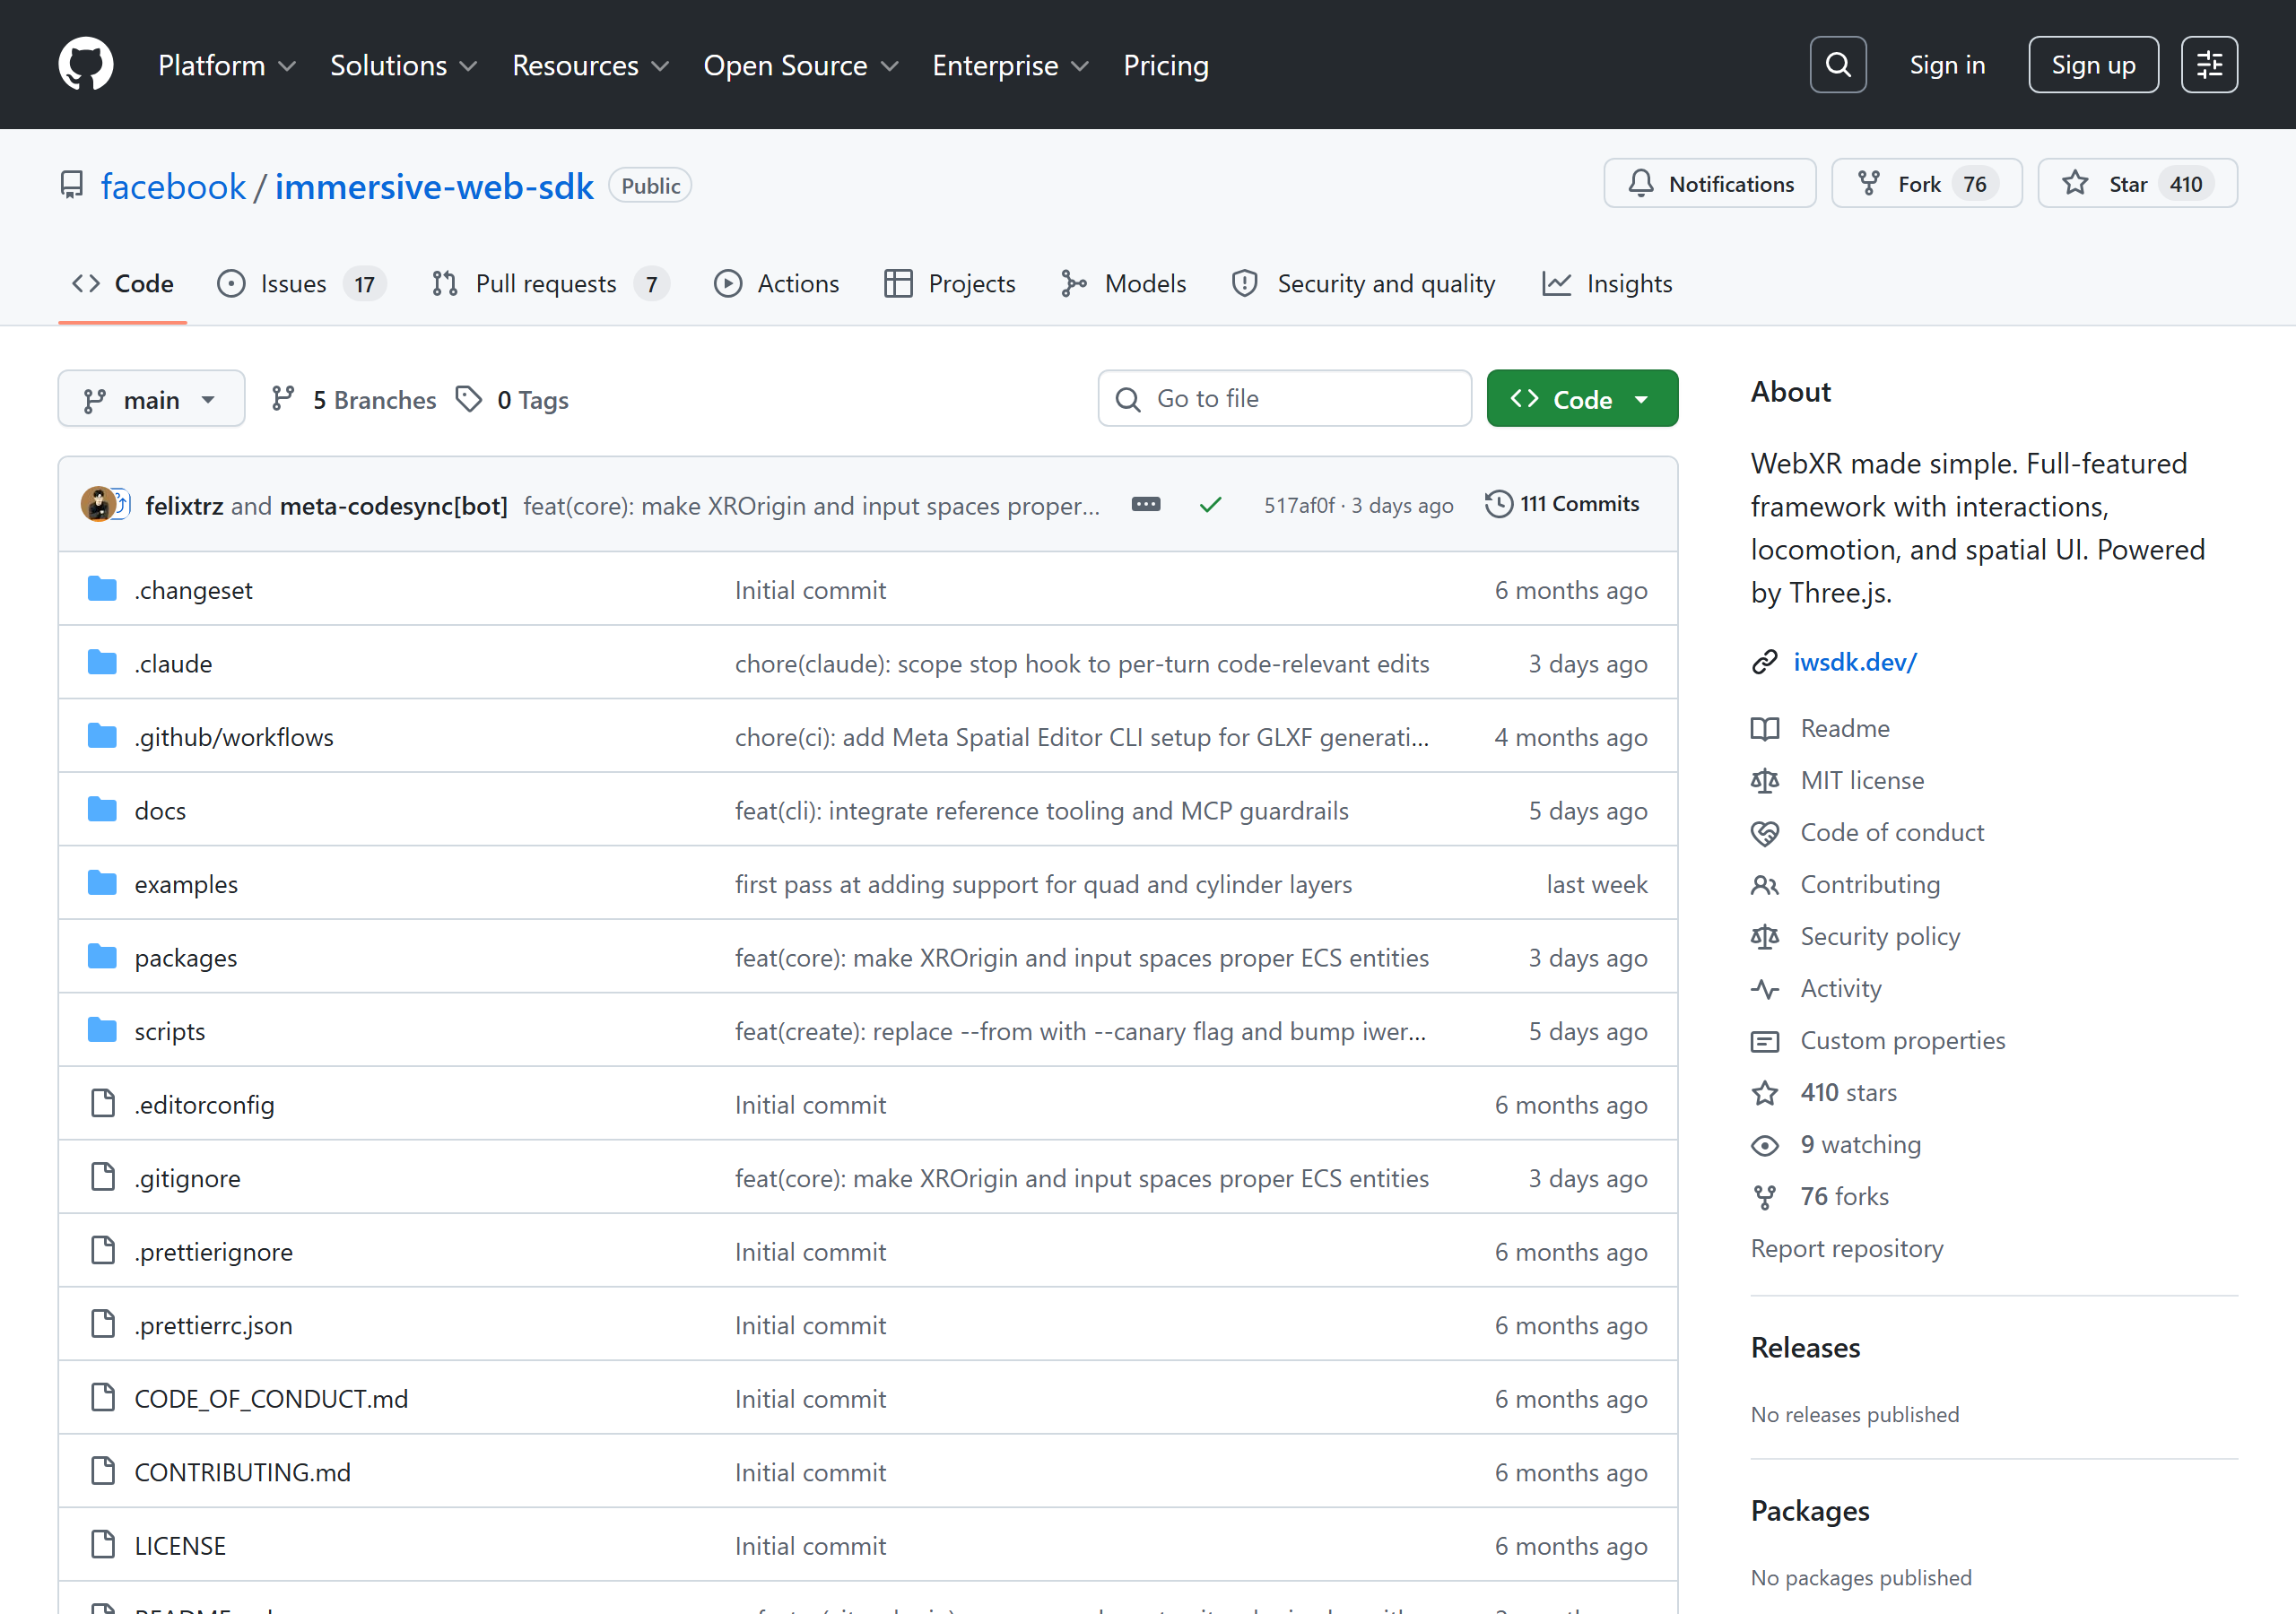Click the 9 watching eye icon
The image size is (2296, 1614).
(1765, 1144)
